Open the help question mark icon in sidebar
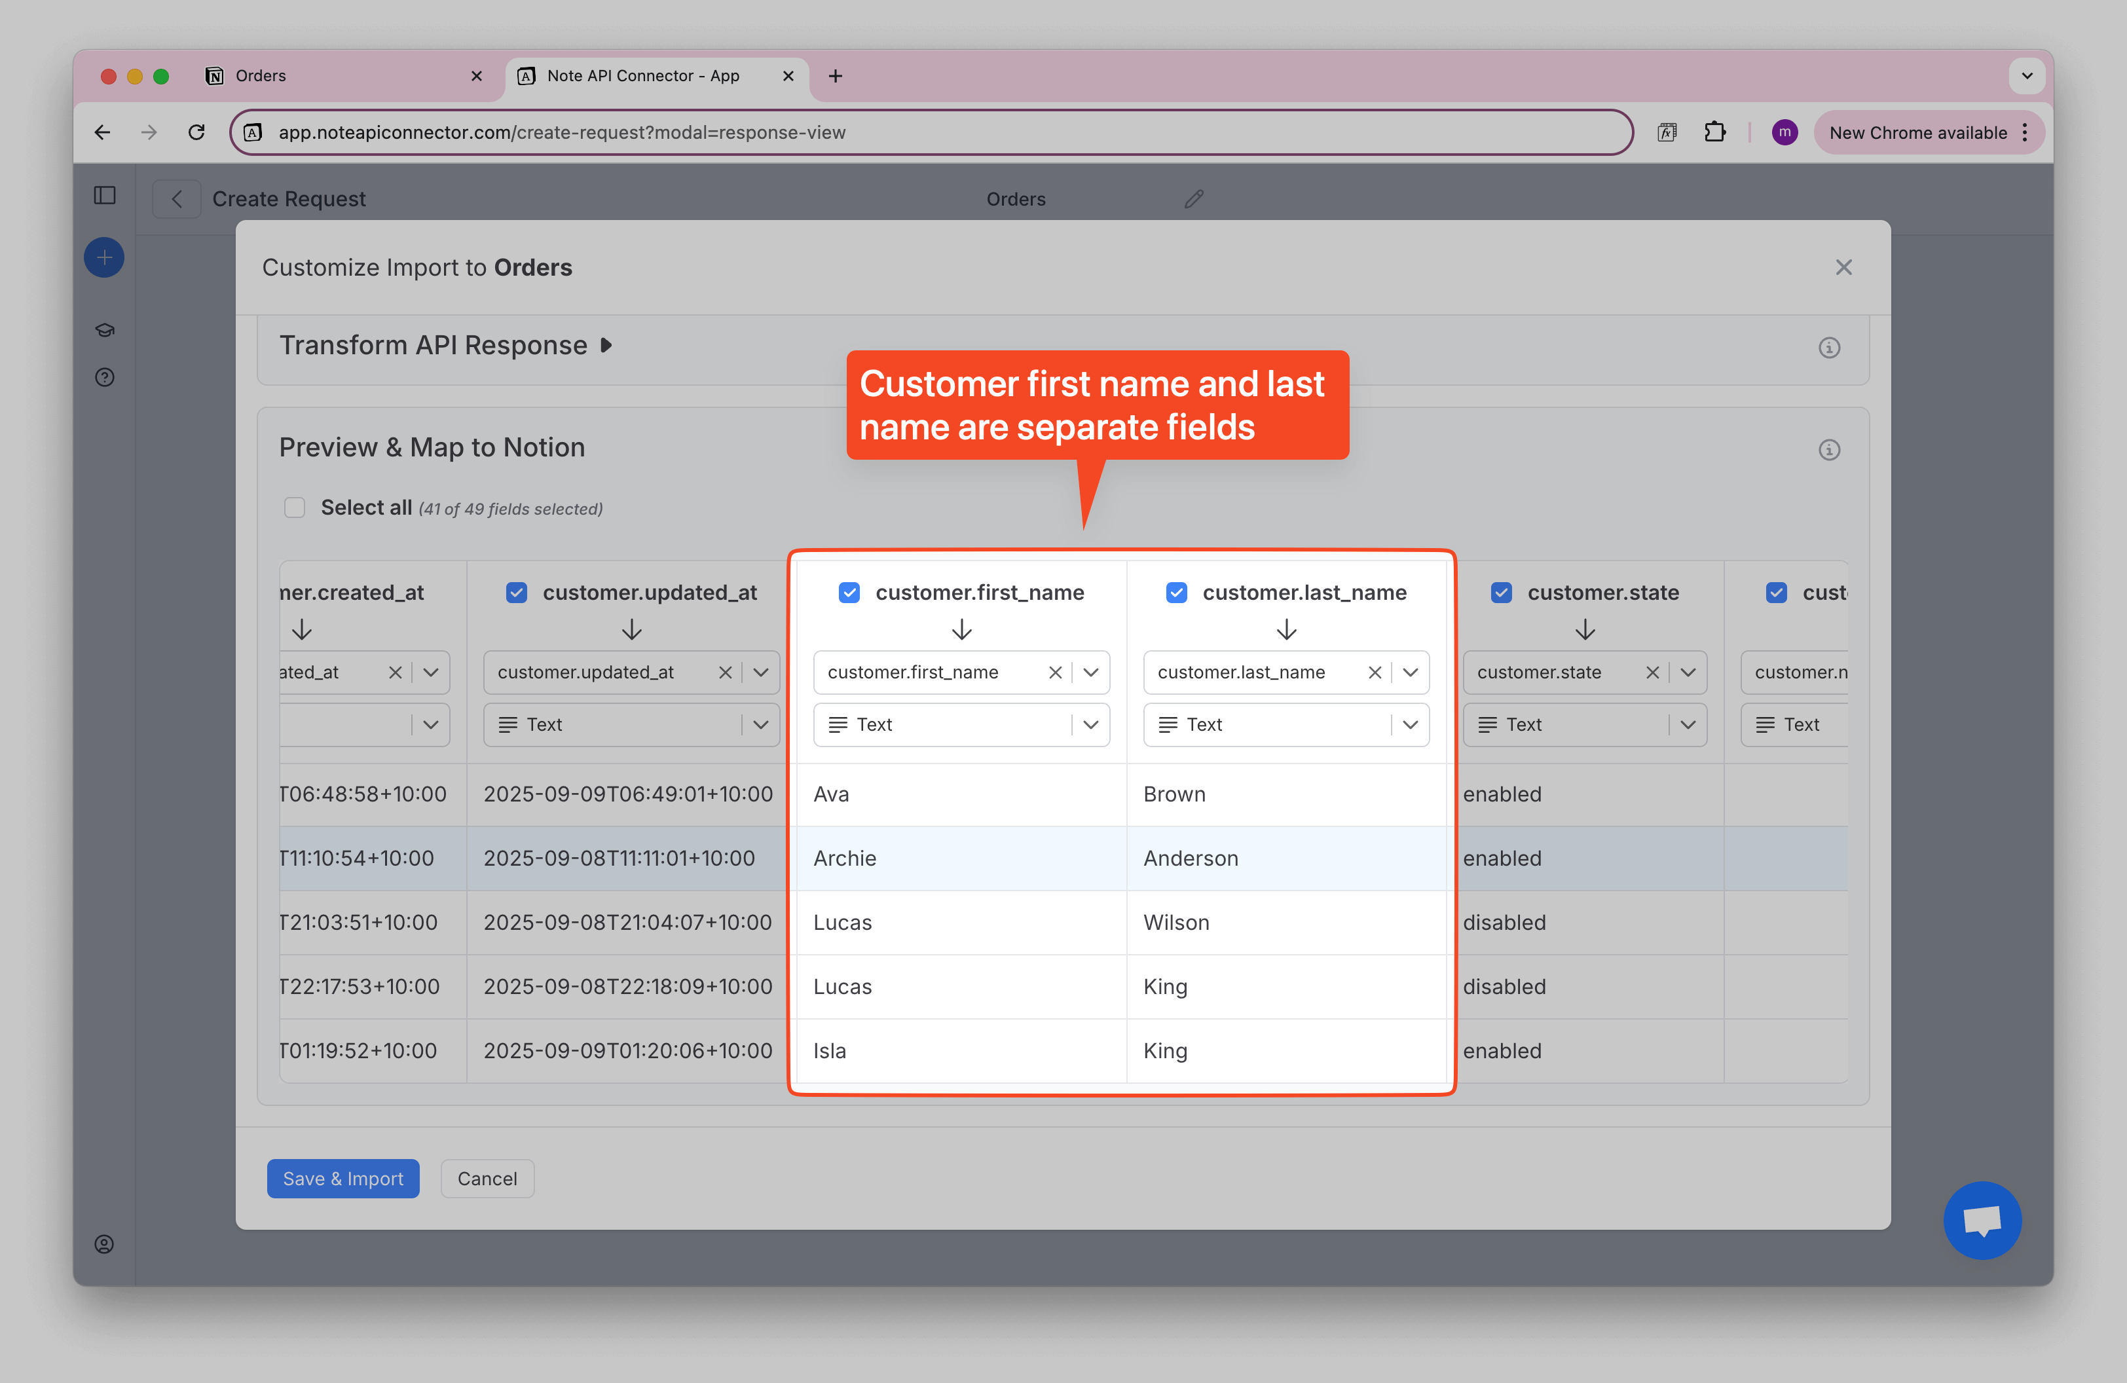The height and width of the screenshot is (1383, 2127). 105,377
